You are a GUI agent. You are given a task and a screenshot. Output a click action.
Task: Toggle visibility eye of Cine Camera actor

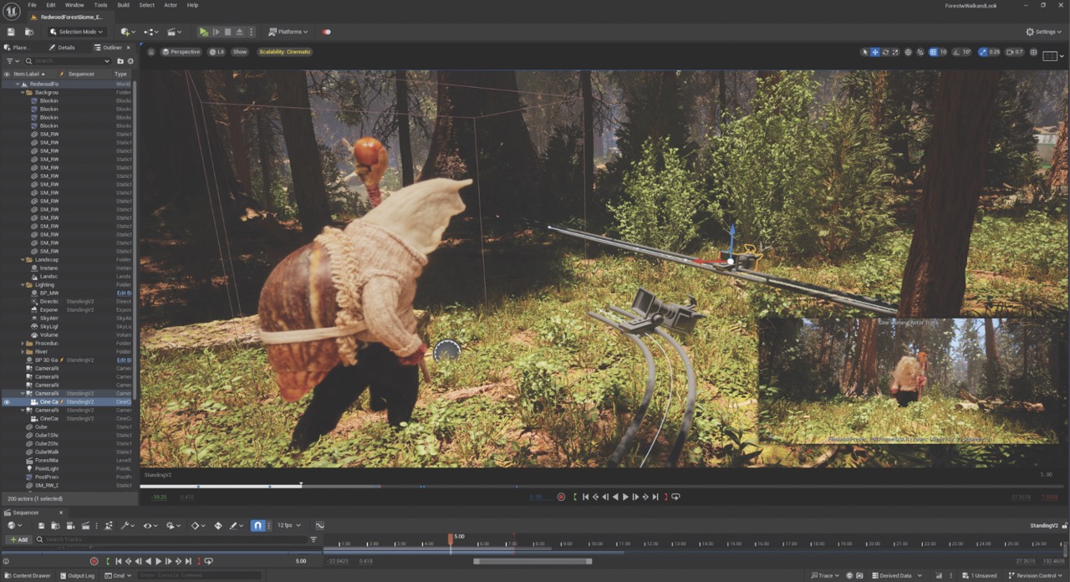(x=7, y=402)
